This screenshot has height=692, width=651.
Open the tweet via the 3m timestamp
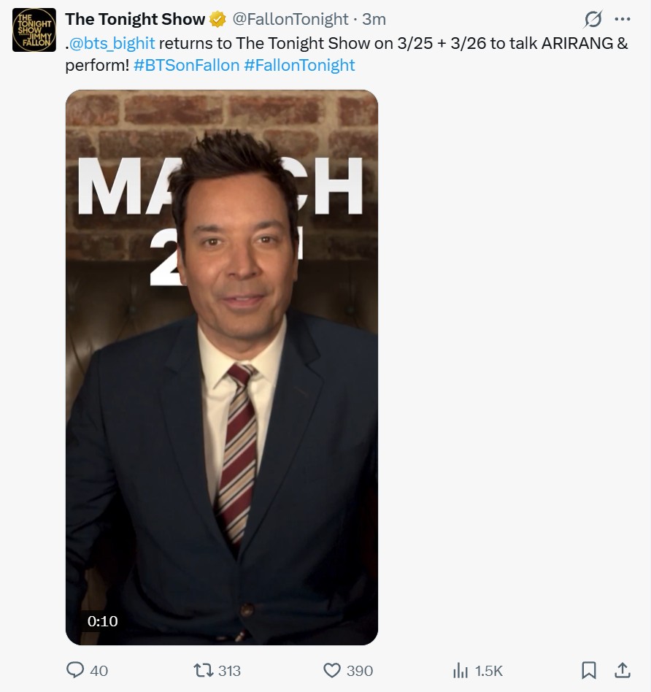coord(374,20)
